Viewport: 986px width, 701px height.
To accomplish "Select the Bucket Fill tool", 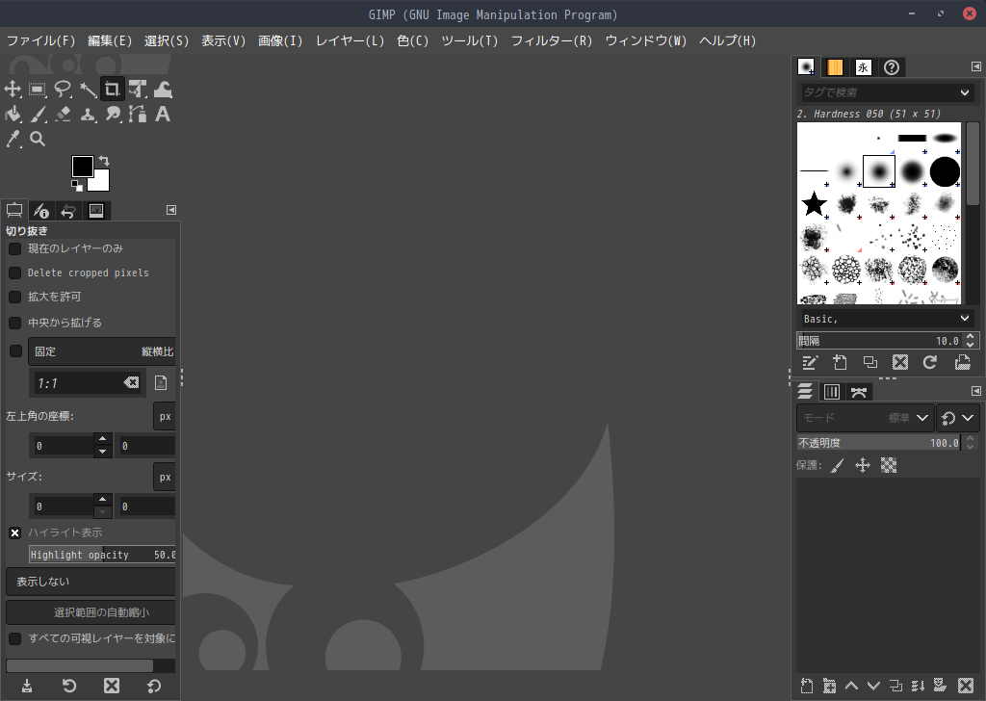I will pyautogui.click(x=13, y=114).
